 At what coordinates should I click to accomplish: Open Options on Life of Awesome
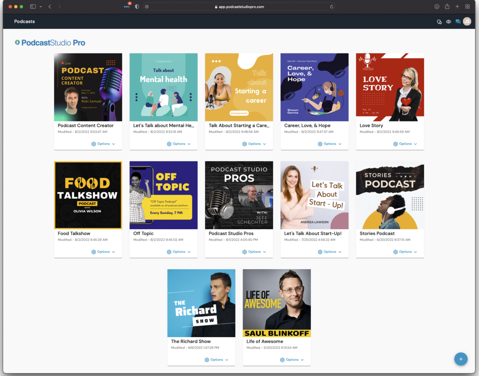(292, 359)
